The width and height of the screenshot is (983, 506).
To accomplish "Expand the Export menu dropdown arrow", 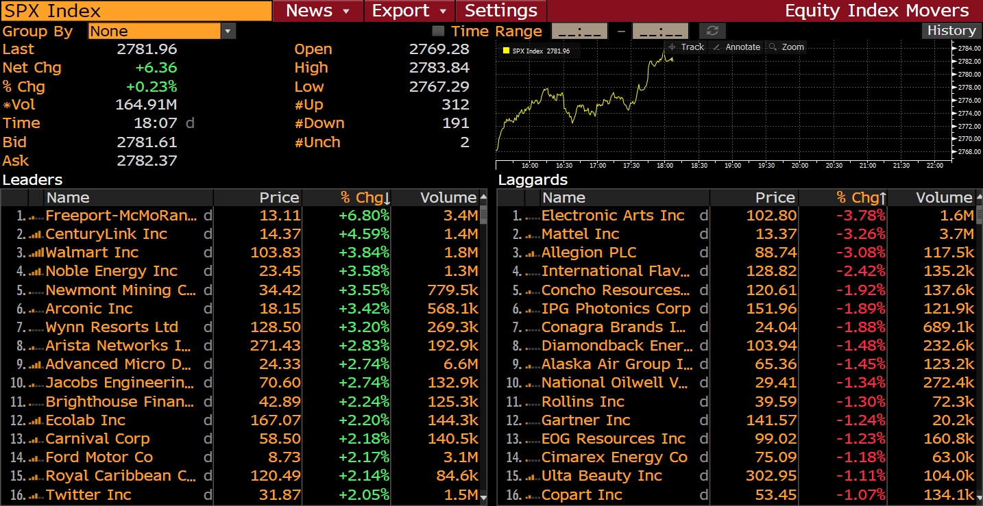I will [443, 11].
